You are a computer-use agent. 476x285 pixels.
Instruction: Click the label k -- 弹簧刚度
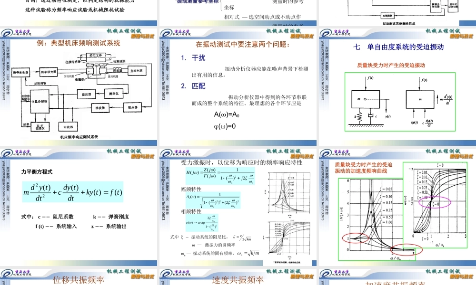(x=111, y=217)
